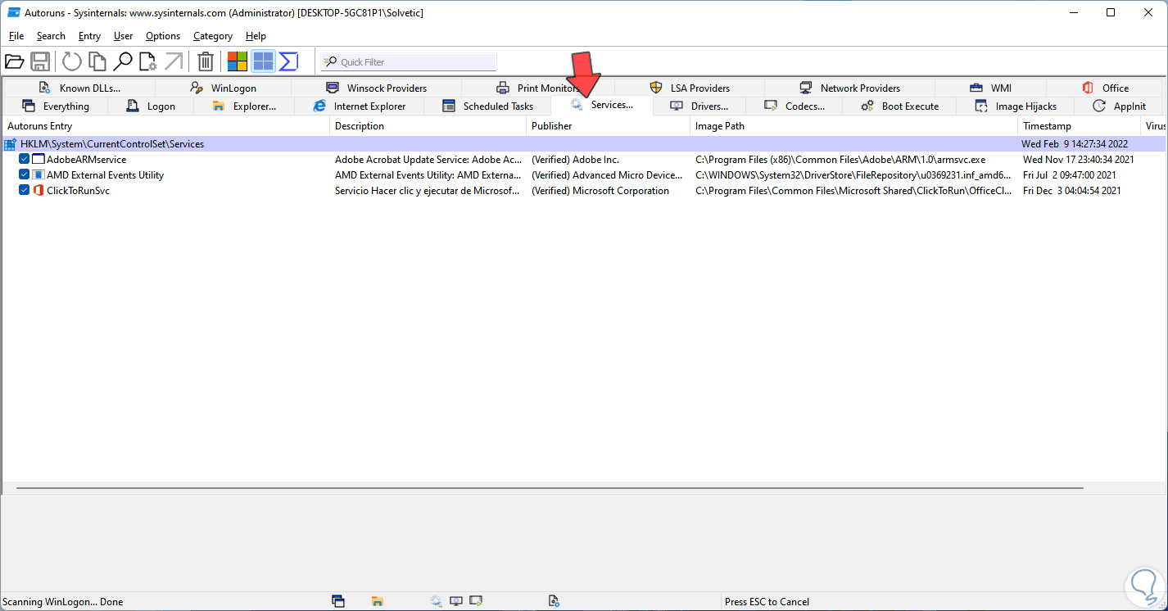
Task: Click the Quick Filter search field
Action: [409, 62]
